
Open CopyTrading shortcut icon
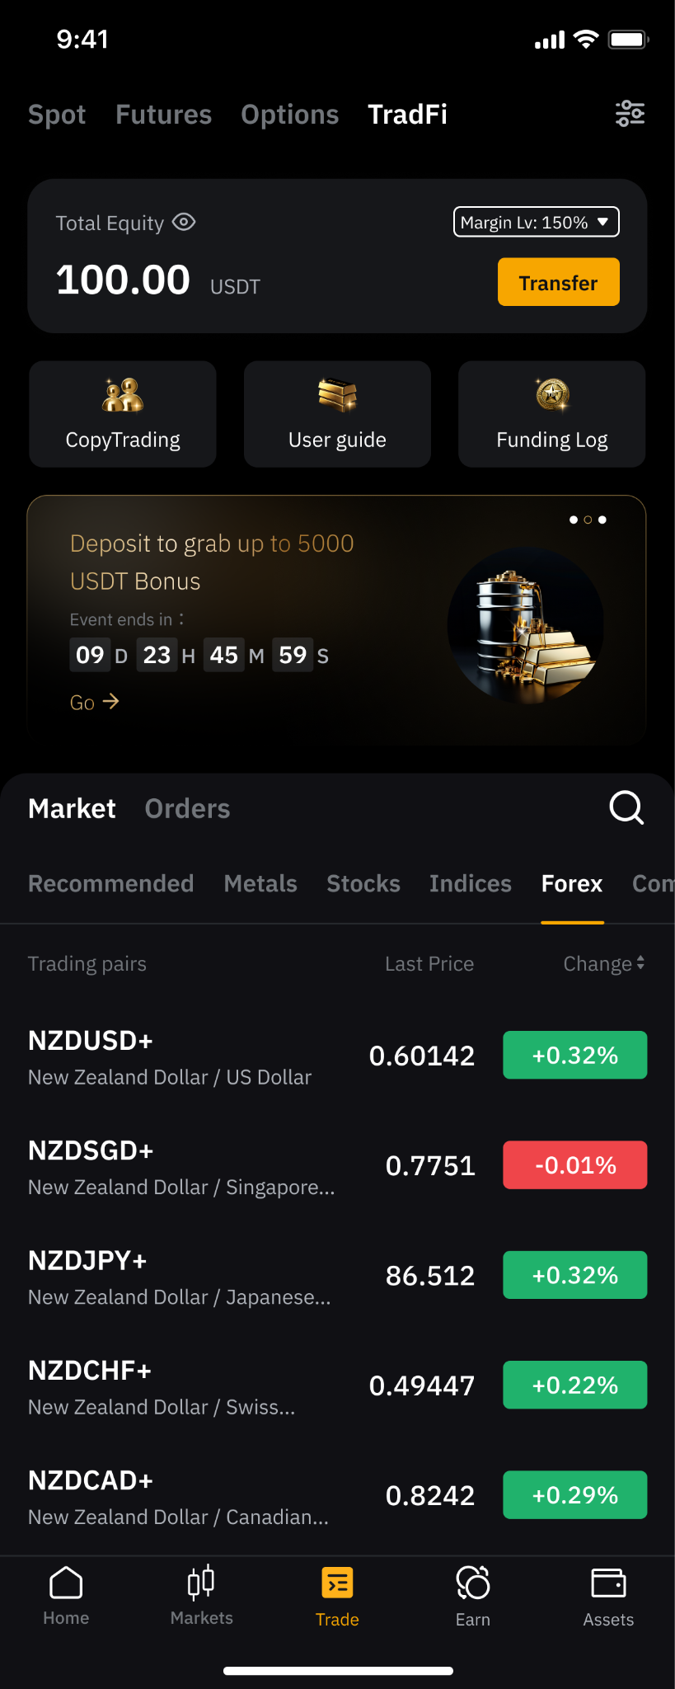tap(123, 396)
